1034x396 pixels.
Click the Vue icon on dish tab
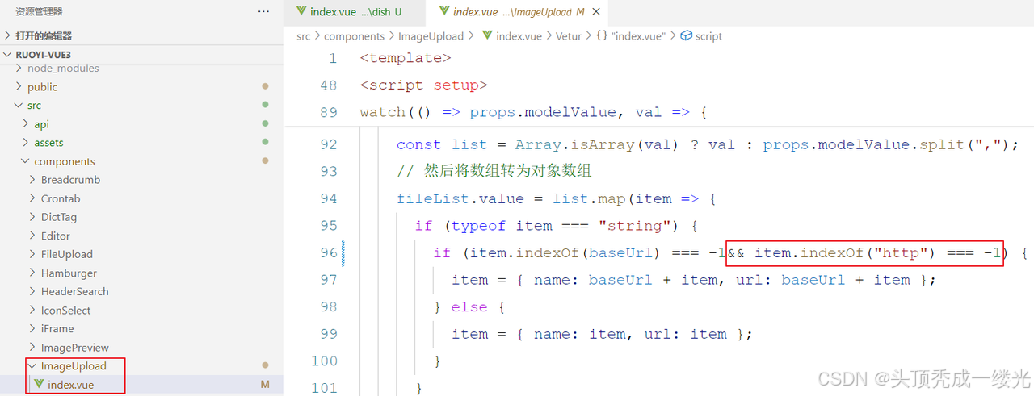(x=301, y=11)
